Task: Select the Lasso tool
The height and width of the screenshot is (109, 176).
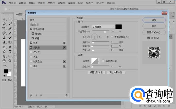Action: 4,24
